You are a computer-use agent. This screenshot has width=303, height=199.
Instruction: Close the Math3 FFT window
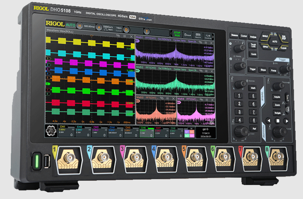(x=173, y=99)
